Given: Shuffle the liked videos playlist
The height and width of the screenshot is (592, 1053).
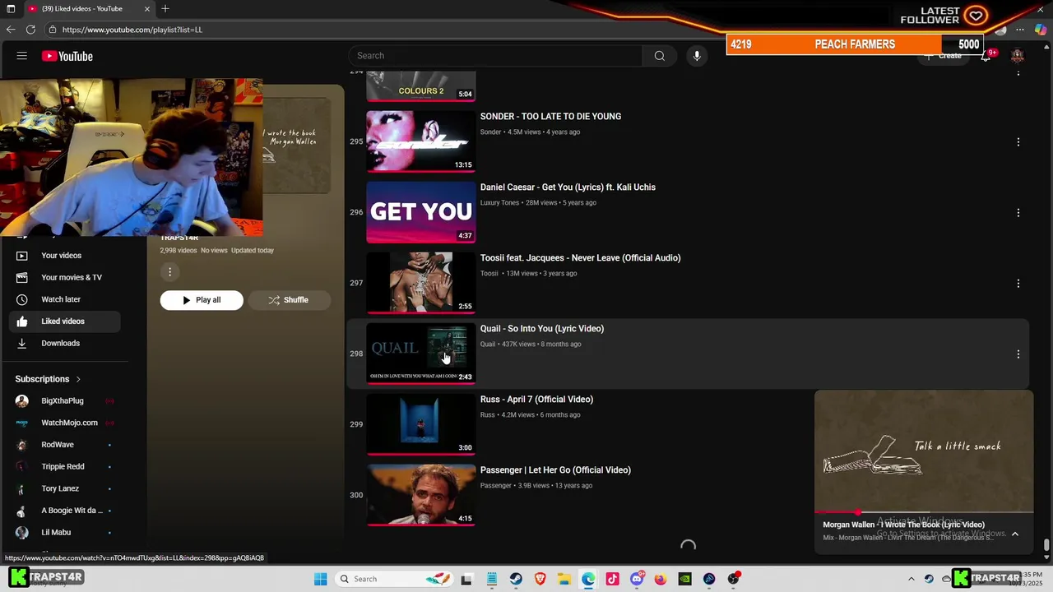Looking at the screenshot, I should [289, 300].
